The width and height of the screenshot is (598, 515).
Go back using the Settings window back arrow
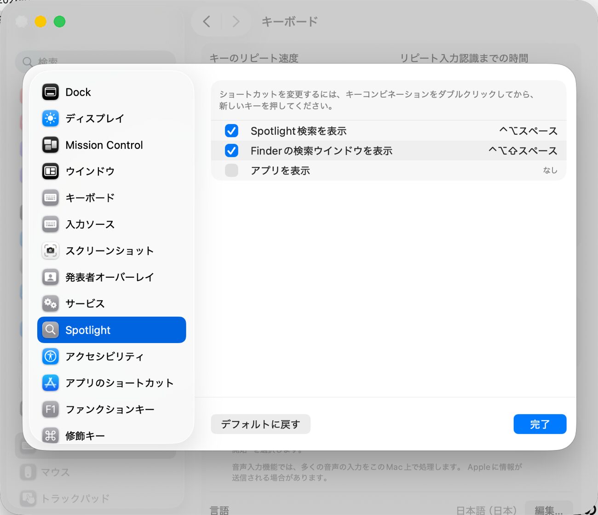coord(207,21)
